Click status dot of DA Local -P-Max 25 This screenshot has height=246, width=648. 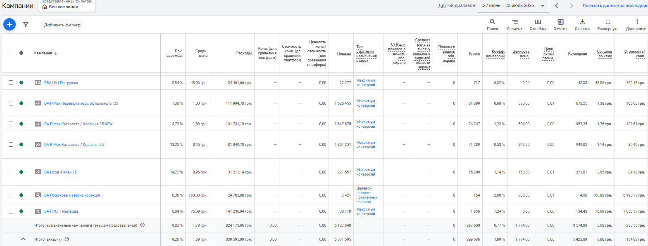21,172
